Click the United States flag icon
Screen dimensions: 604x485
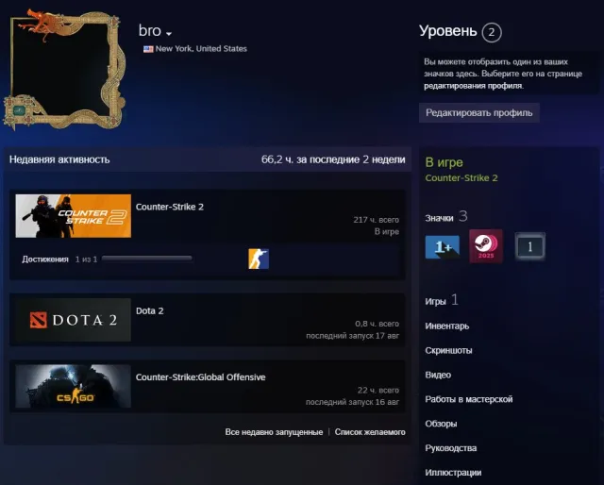click(x=148, y=49)
